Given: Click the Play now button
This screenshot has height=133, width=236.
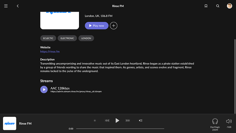Looking at the screenshot, I should (96, 26).
